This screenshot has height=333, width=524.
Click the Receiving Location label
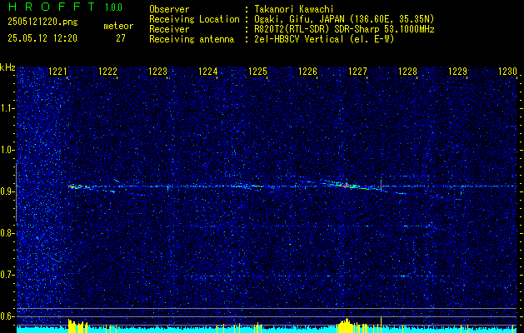click(194, 19)
